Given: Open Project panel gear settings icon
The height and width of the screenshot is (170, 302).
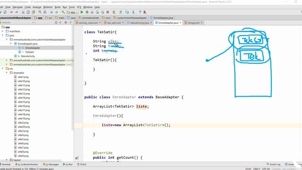Looking at the screenshot, I should pyautogui.click(x=66, y=23).
